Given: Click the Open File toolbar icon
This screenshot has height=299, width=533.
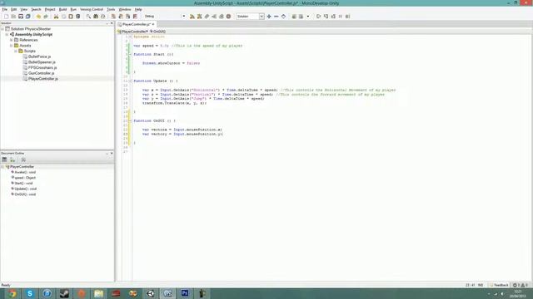Looking at the screenshot, I should click(13, 17).
